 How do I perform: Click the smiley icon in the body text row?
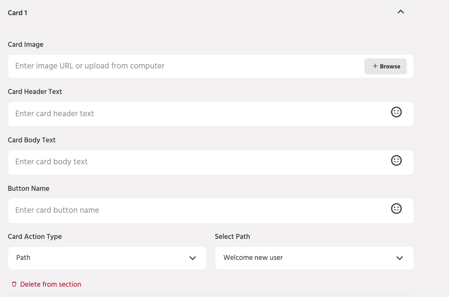(396, 160)
